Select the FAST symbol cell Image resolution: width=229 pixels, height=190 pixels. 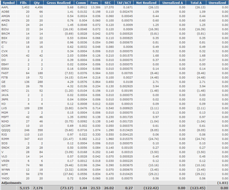[x=5, y=73]
